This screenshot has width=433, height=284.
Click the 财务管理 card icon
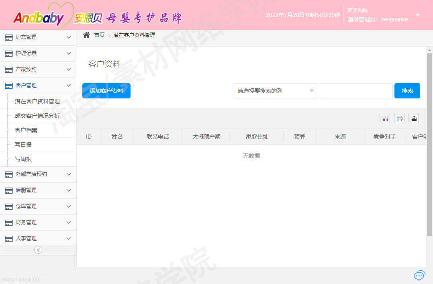click(x=9, y=223)
